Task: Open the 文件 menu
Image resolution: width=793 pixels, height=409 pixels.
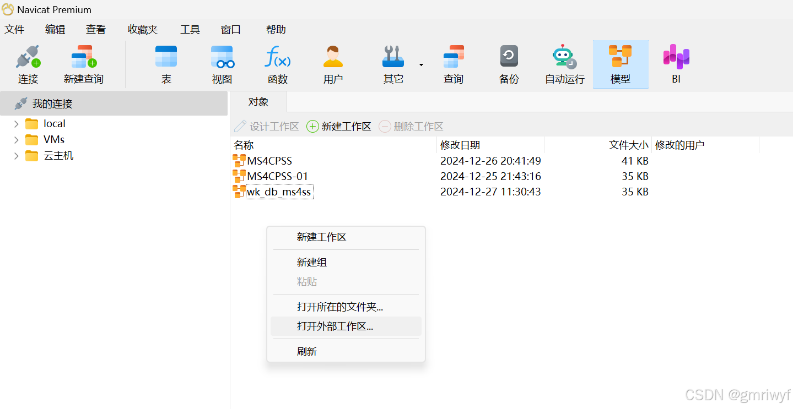Action: pos(14,30)
